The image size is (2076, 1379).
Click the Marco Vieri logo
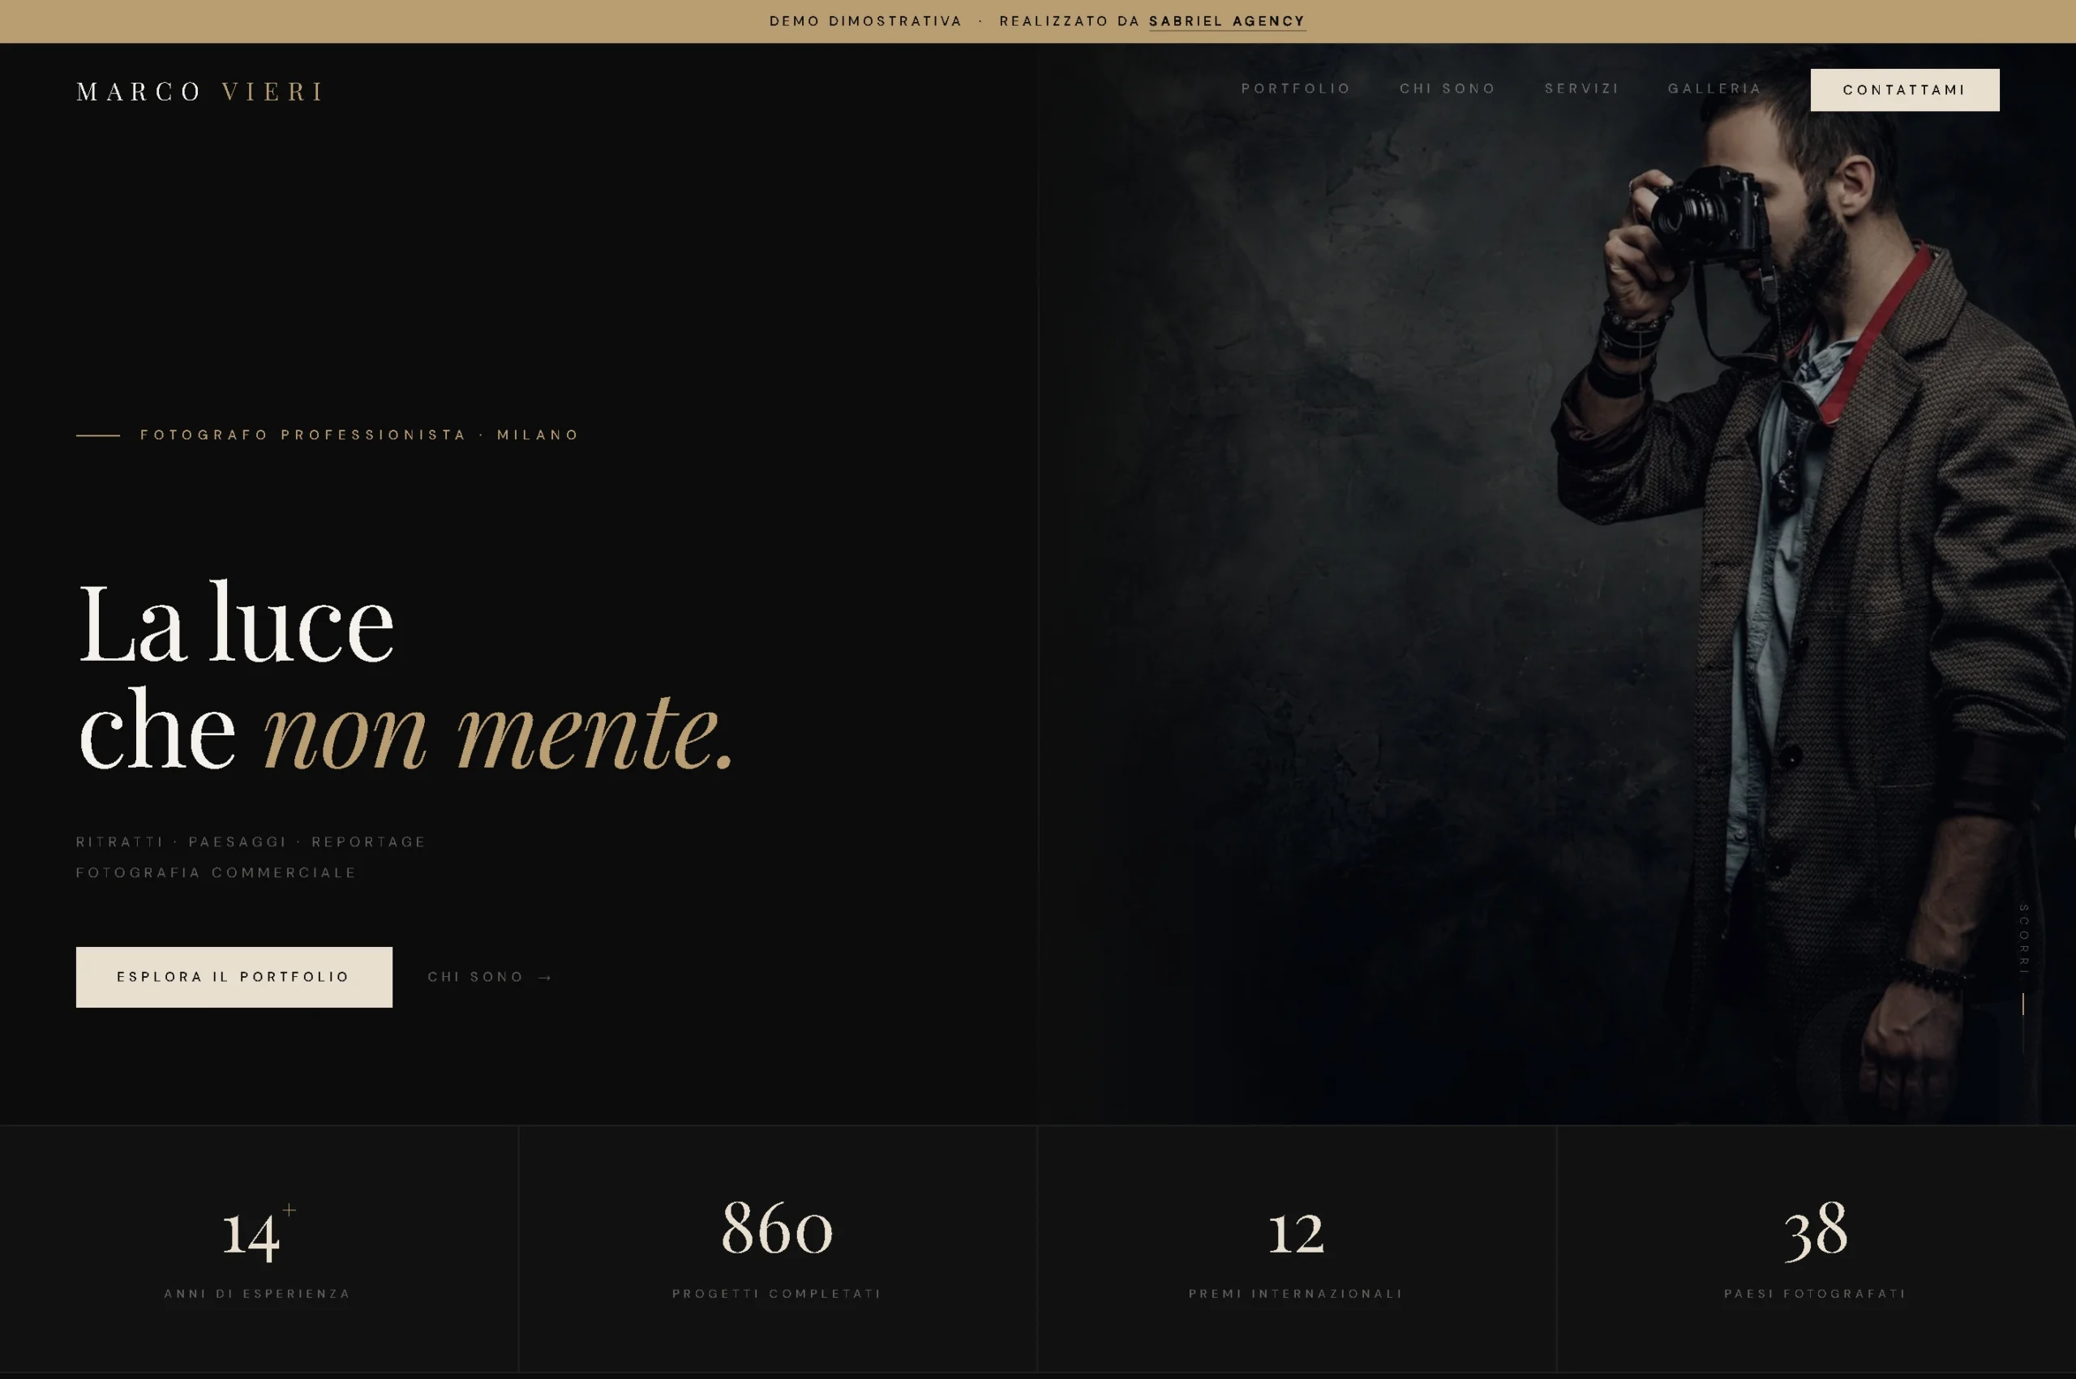(x=200, y=92)
